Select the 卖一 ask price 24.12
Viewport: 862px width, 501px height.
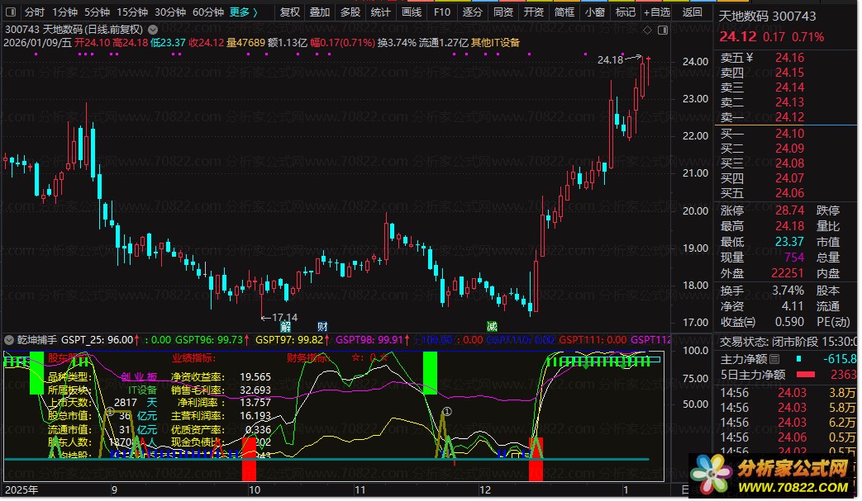789,117
